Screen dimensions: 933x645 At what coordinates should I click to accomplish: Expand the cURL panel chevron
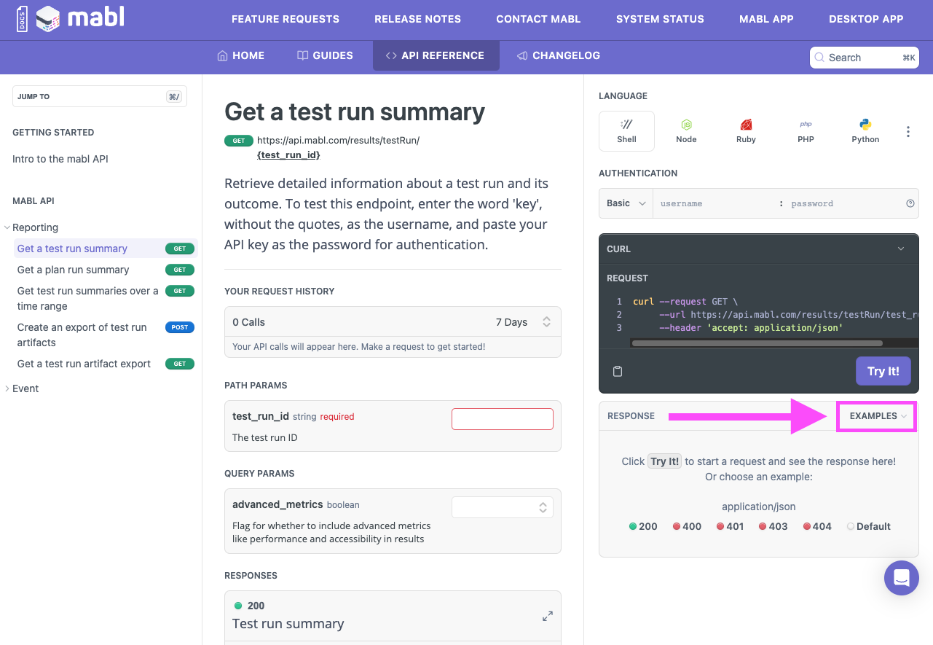click(x=901, y=249)
